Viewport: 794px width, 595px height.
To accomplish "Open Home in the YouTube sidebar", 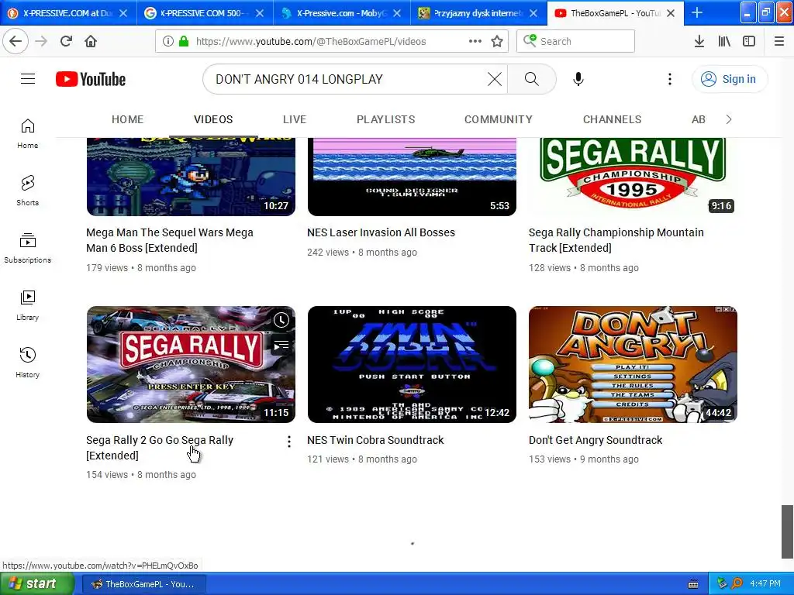I will pos(28,133).
